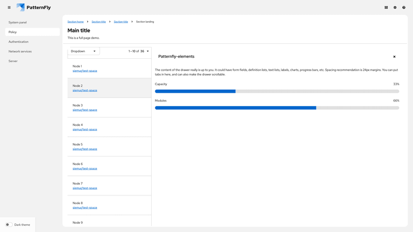Open Node 6 siemur/test-space link
This screenshot has width=413, height=232.
click(x=85, y=169)
